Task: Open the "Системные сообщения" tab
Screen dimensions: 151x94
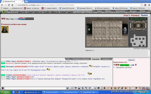Action: pos(81,59)
